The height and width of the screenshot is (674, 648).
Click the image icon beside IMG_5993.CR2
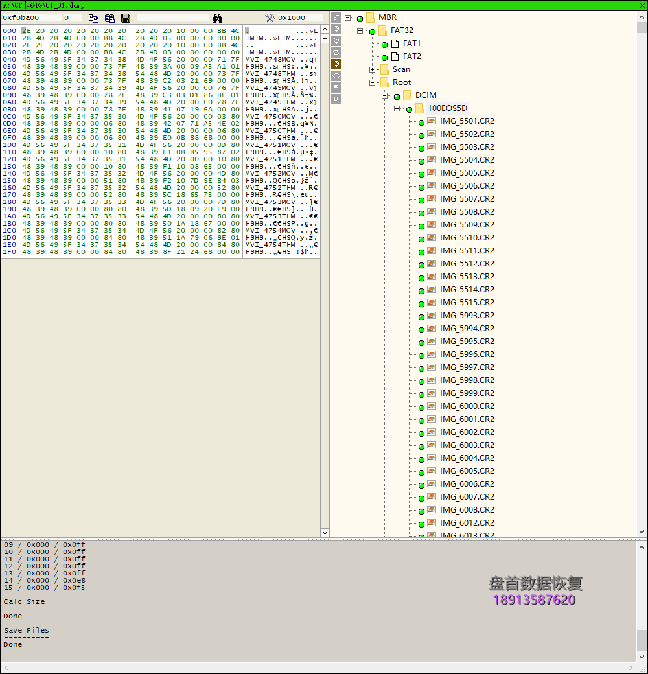tap(432, 316)
